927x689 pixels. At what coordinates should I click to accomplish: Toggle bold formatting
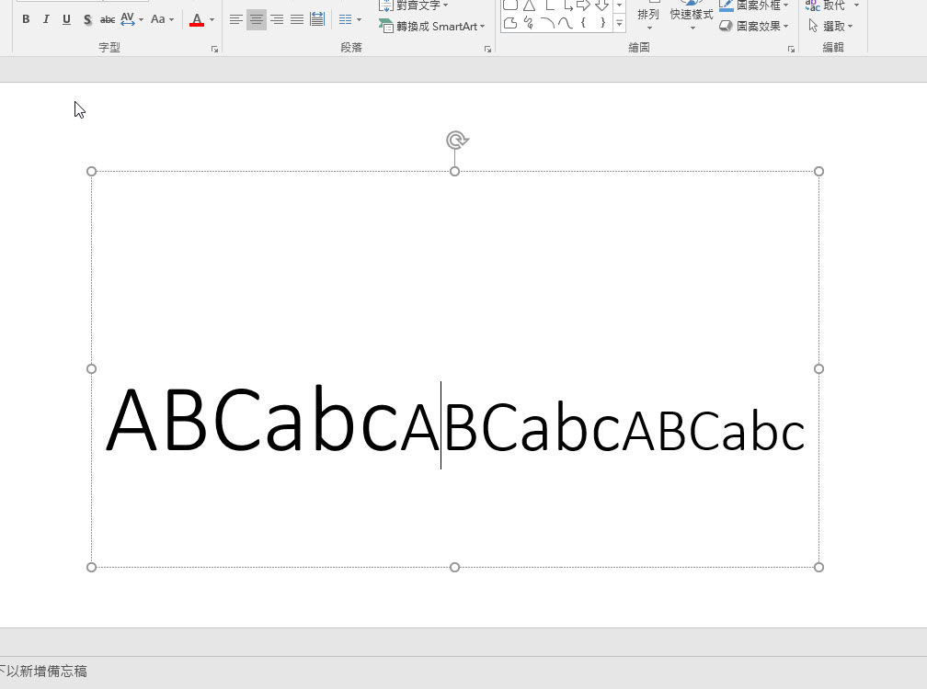pos(26,19)
